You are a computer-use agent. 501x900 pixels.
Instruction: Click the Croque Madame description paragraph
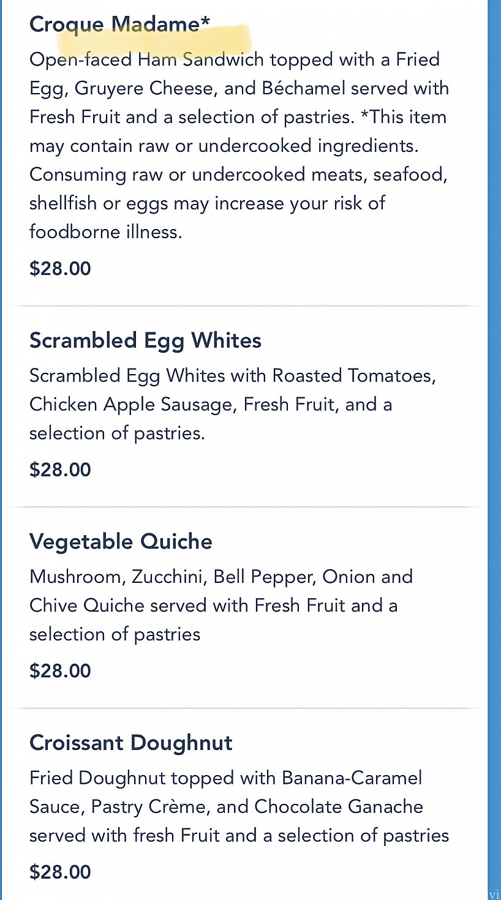click(239, 146)
